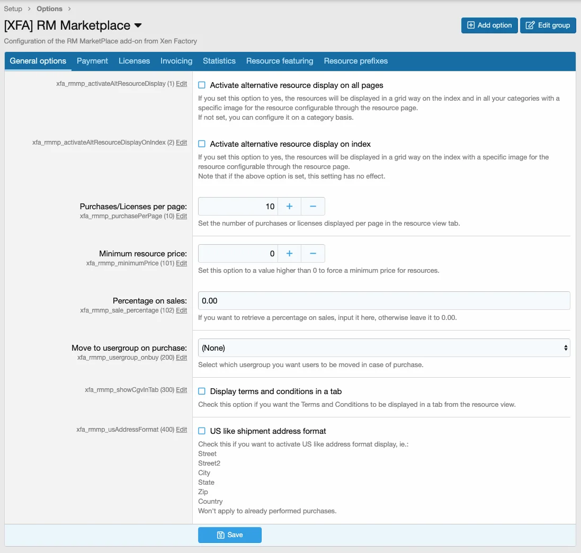The width and height of the screenshot is (581, 553).
Task: Switch to the Payment tab
Action: pyautogui.click(x=92, y=61)
